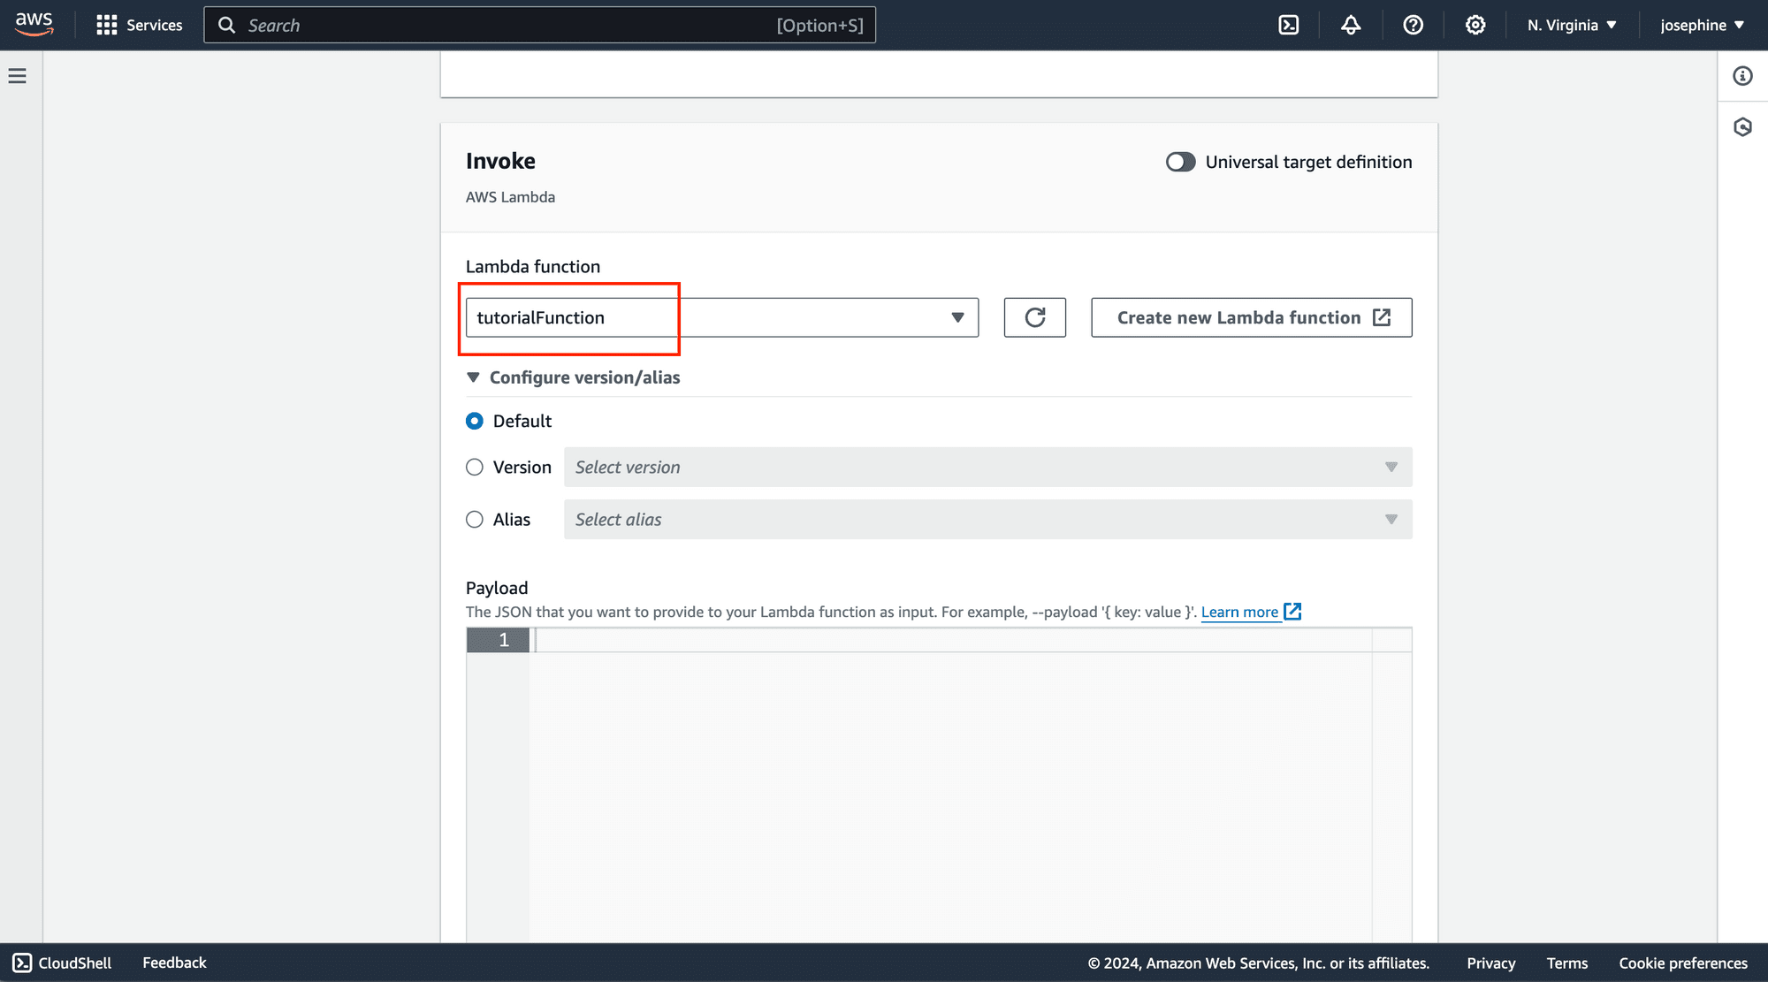Toggle Universal target definition switch
Image resolution: width=1768 pixels, height=982 pixels.
1180,162
